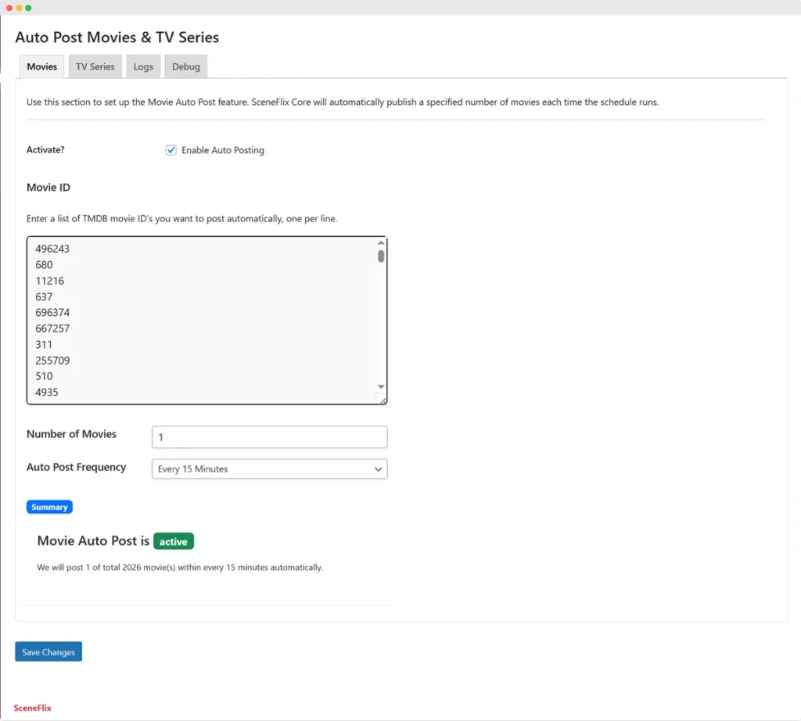This screenshot has height=721, width=801.
Task: Switch to the TV Series tab
Action: click(95, 66)
